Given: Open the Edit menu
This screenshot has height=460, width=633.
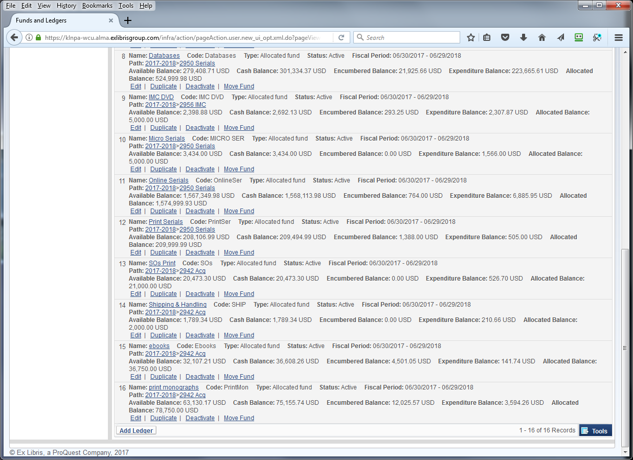Looking at the screenshot, I should click(27, 6).
